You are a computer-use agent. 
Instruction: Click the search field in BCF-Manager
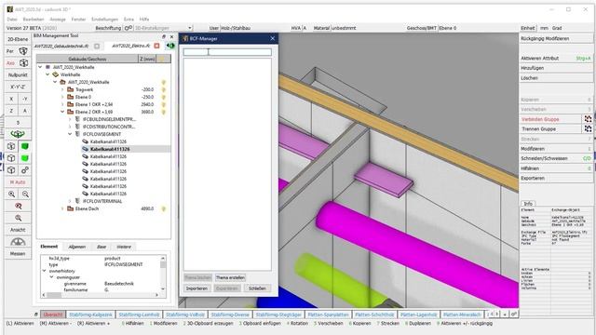point(227,52)
